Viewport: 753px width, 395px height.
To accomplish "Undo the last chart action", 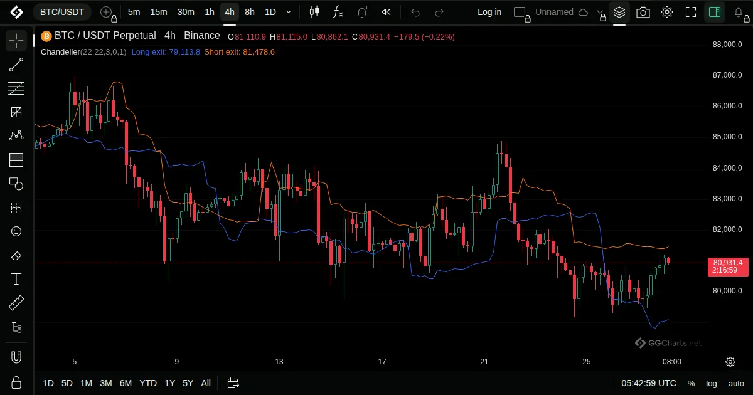I will click(415, 12).
